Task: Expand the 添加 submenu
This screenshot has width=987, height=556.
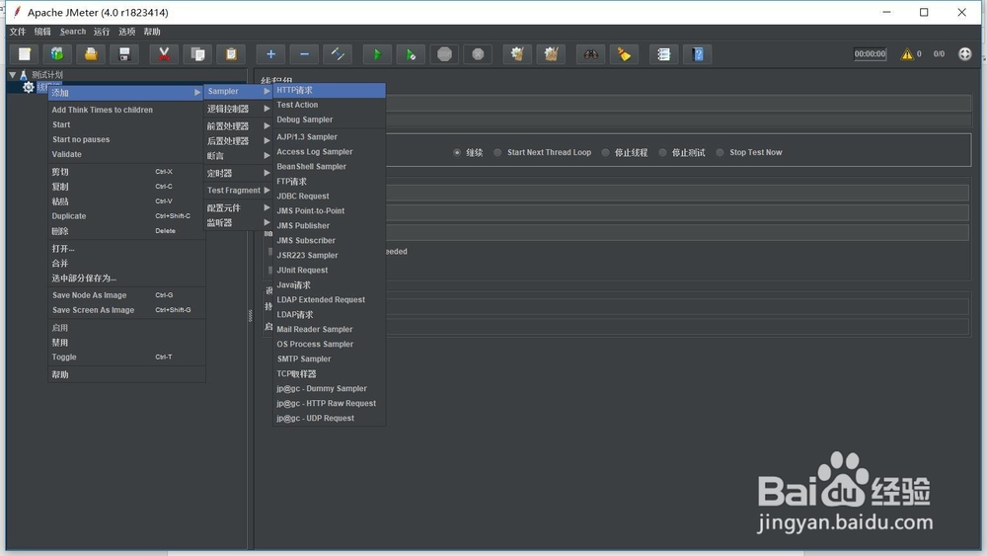Action: tap(126, 93)
